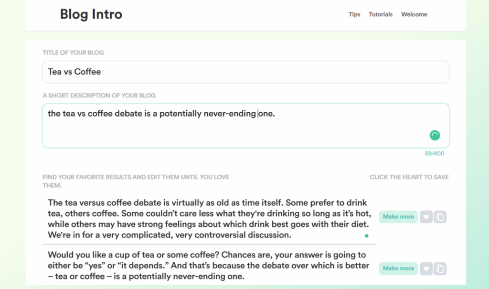Heart the 'Would you like a cup' result

point(426,269)
